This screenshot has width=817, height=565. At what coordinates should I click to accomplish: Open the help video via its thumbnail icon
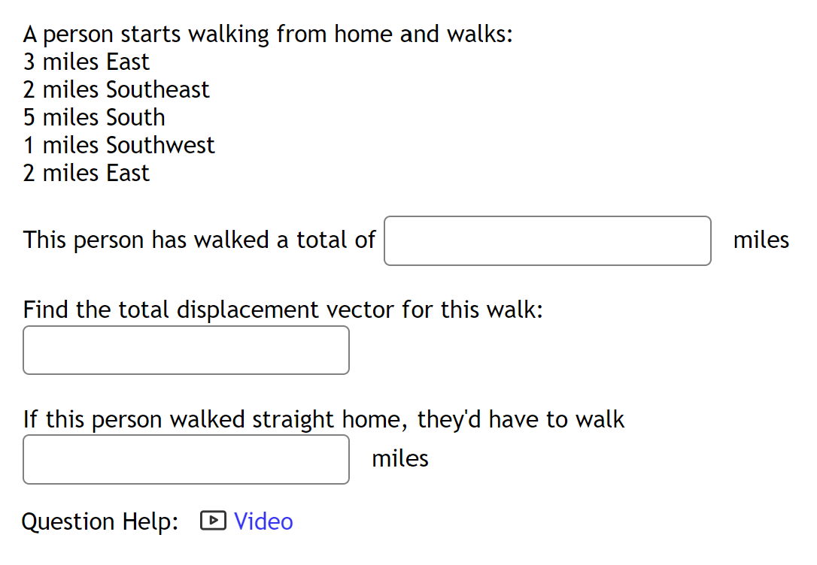click(x=213, y=521)
